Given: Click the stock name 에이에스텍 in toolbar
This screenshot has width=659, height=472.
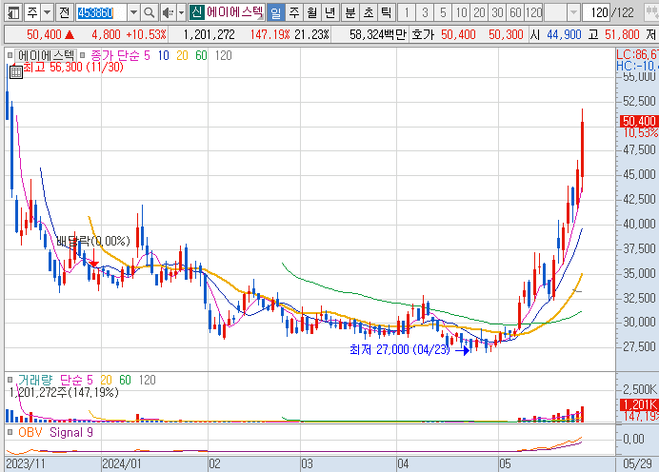Looking at the screenshot, I should coord(234,12).
